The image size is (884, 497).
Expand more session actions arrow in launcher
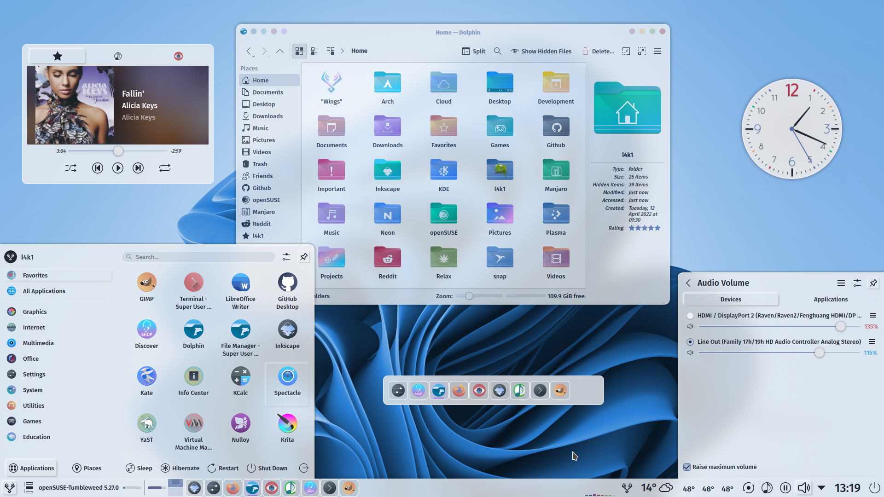pos(304,468)
